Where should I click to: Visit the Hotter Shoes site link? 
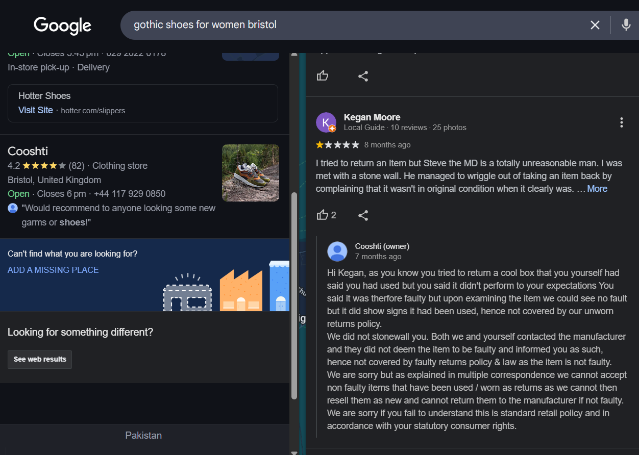coord(36,110)
